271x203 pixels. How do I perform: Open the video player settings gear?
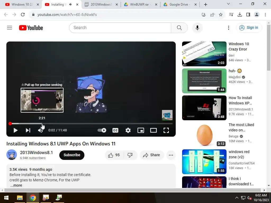(128, 130)
